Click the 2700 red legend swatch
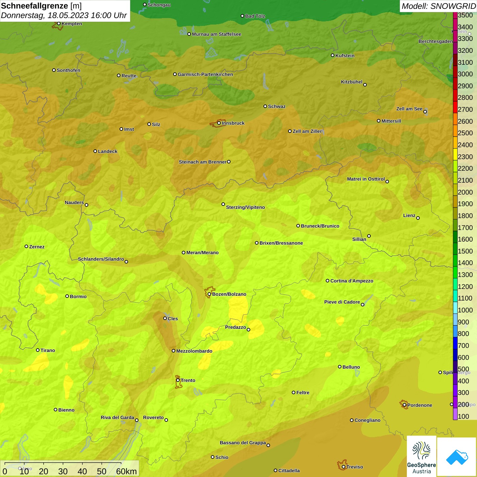The height and width of the screenshot is (477, 477). click(455, 107)
